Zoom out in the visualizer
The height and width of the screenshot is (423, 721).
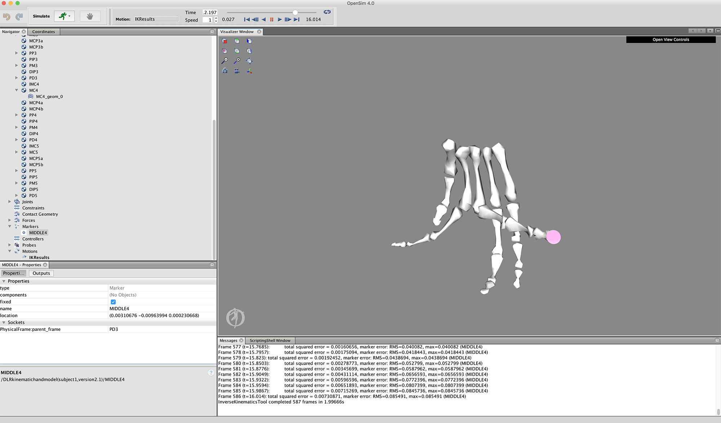[x=225, y=60]
